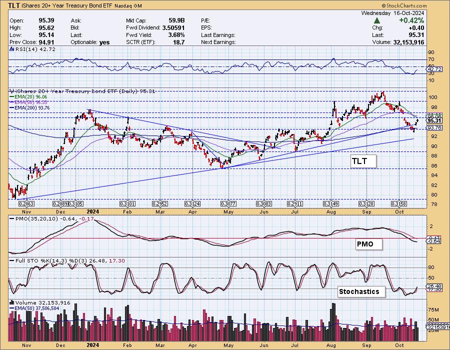Click the dividend marker 0.2889
This screenshot has height=350, width=450.
click(x=60, y=203)
